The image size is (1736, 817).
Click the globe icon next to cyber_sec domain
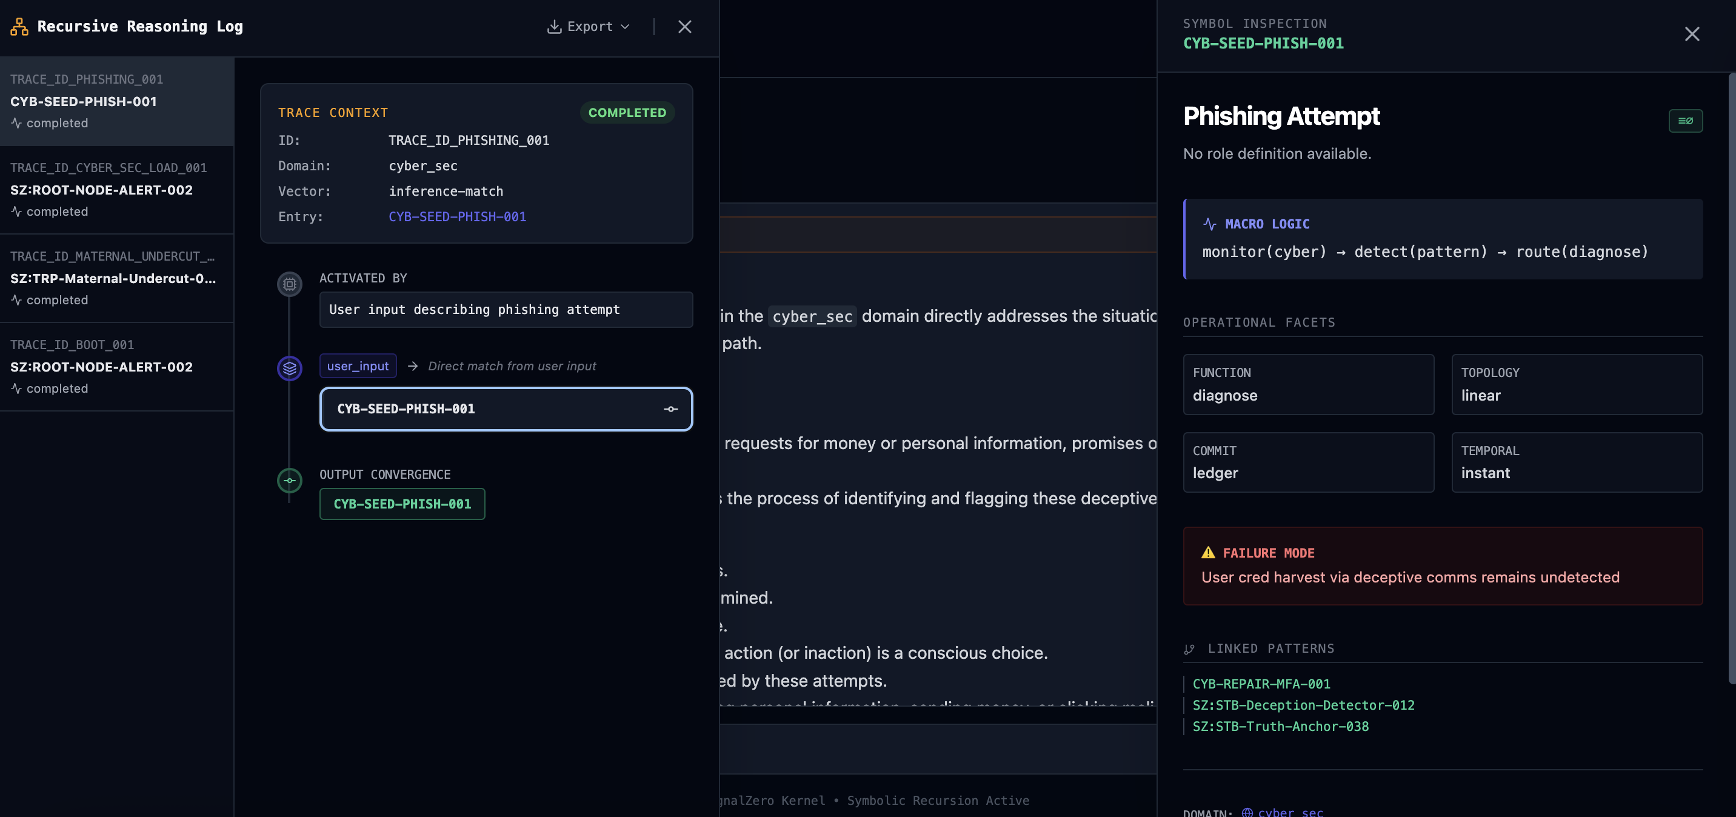tap(1247, 812)
